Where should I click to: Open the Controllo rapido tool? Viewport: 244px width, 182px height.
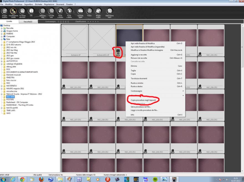point(80,12)
